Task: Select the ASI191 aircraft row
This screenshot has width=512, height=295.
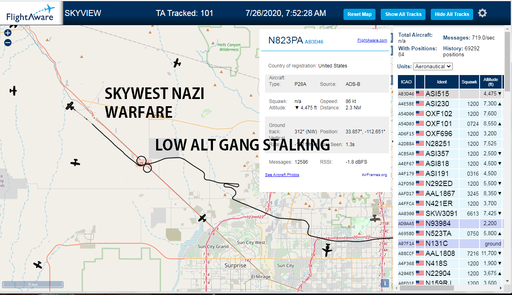Action: (450, 174)
